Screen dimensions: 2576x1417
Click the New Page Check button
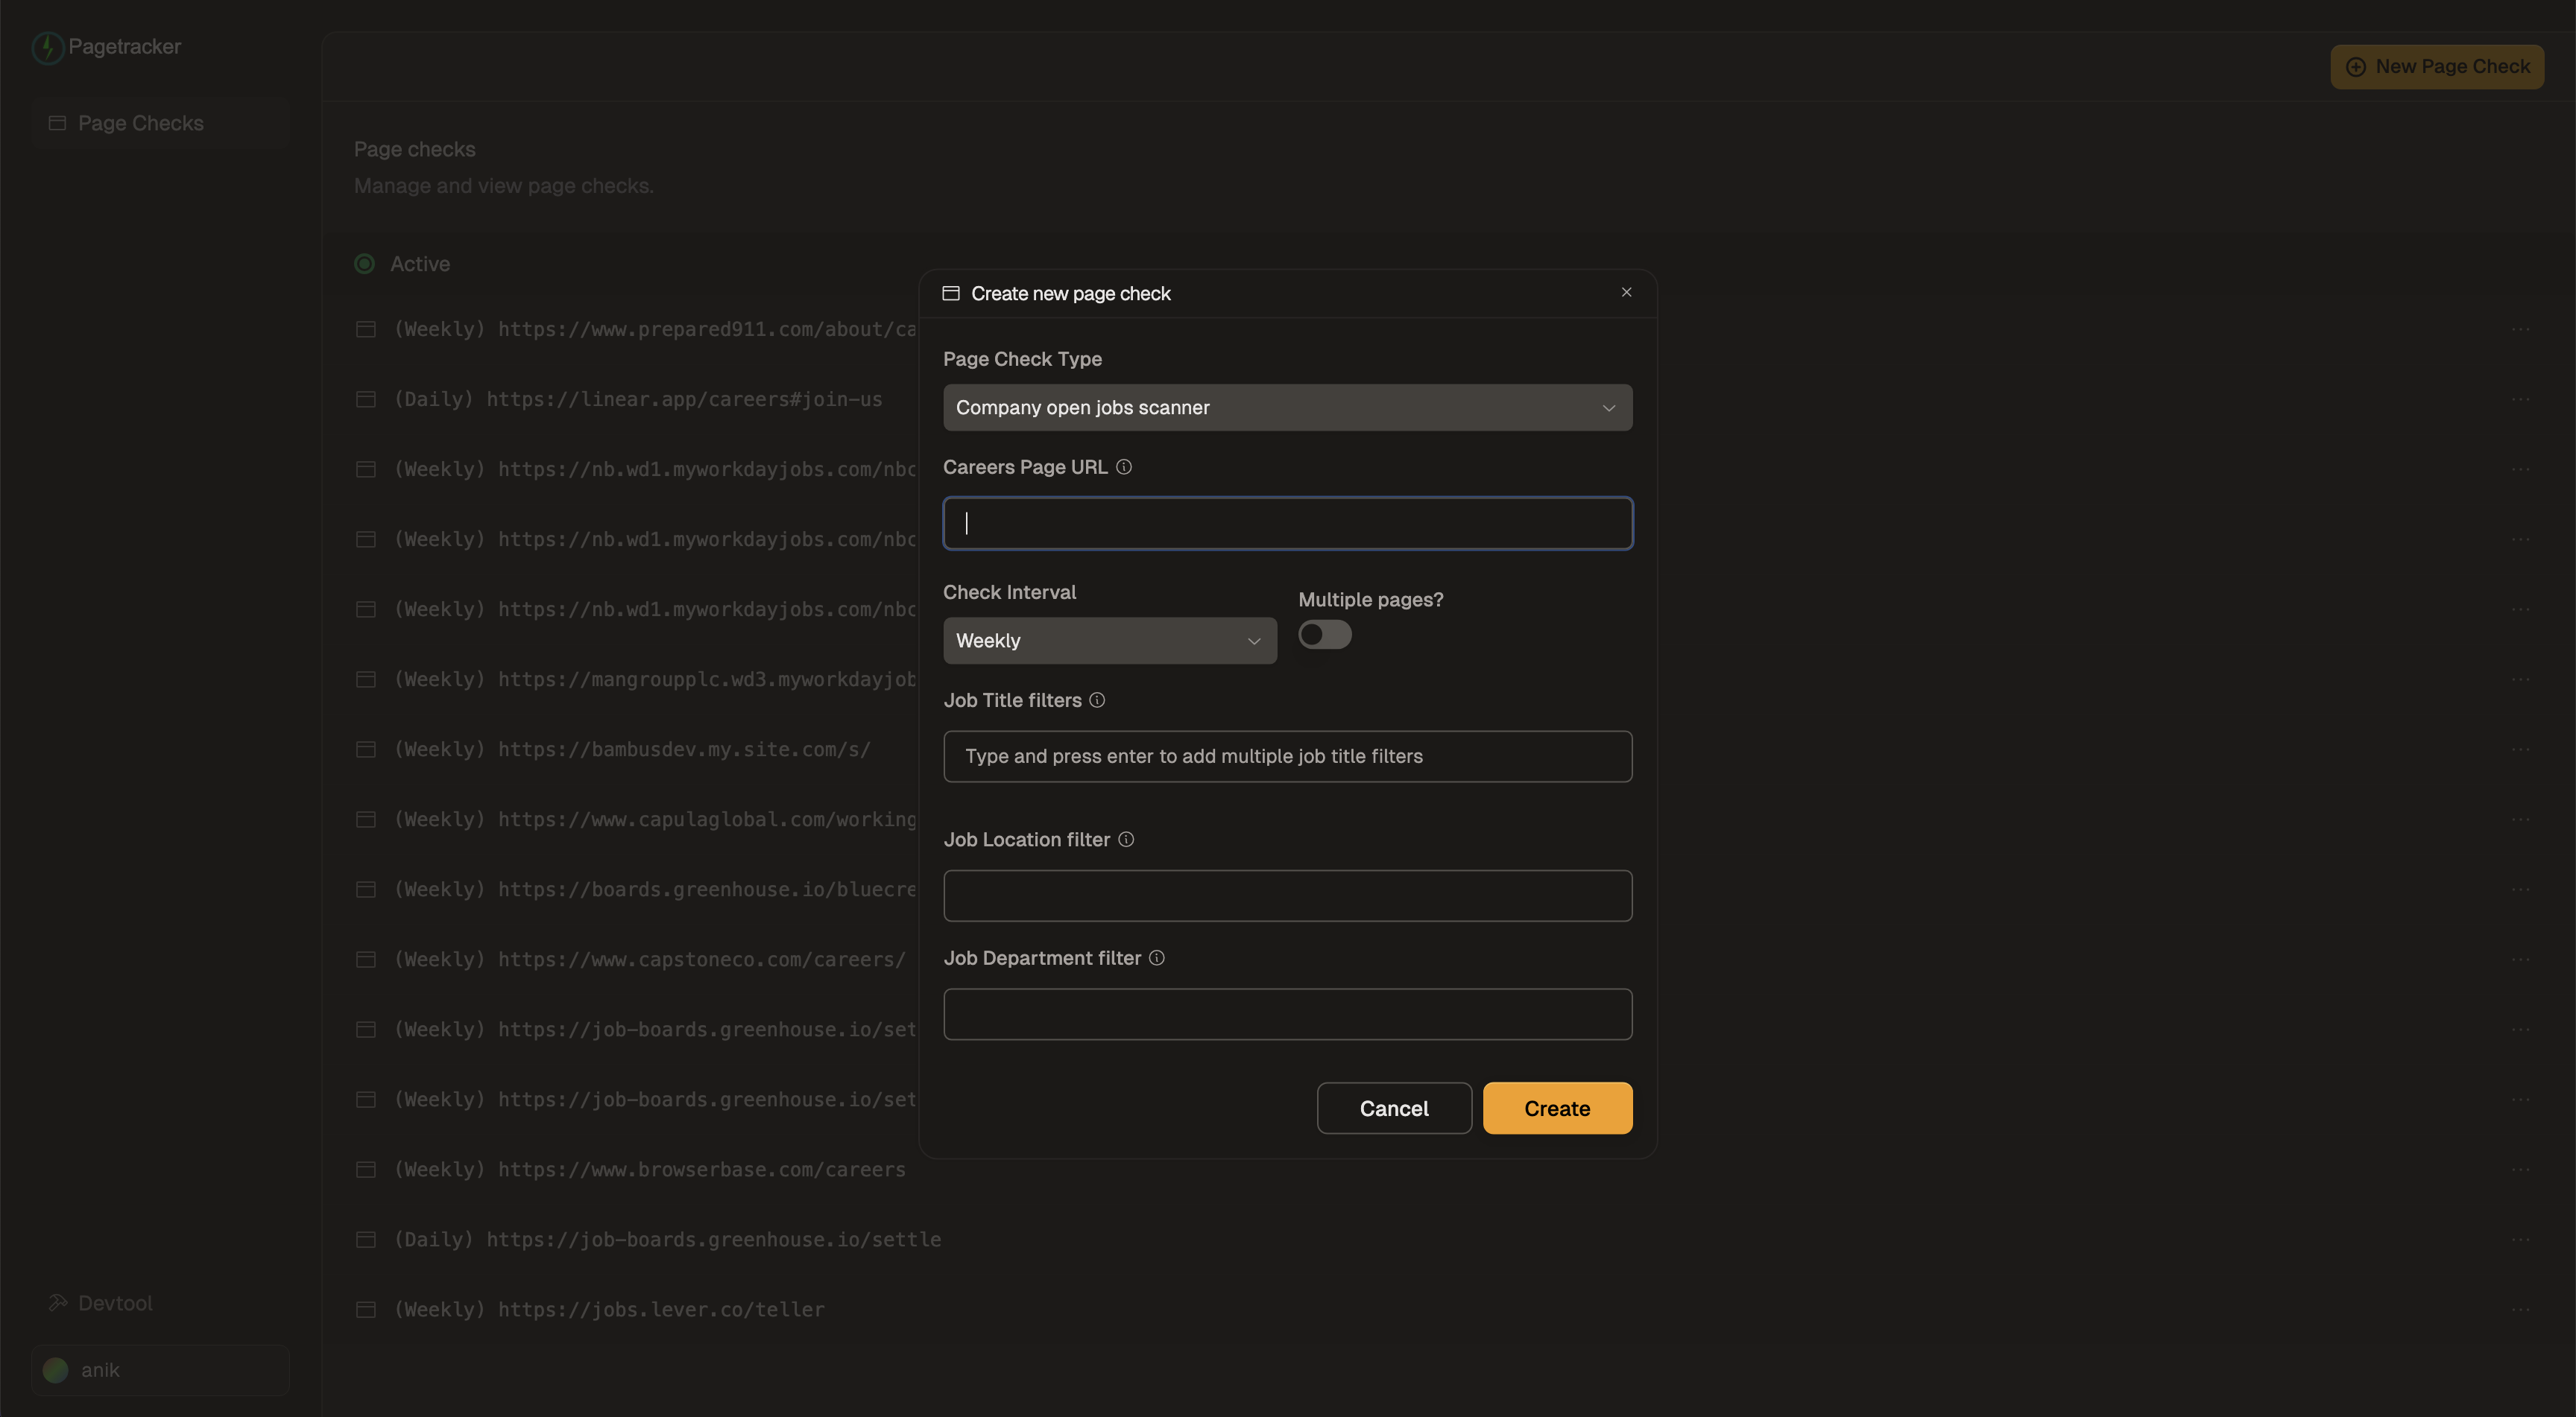[x=2438, y=66]
